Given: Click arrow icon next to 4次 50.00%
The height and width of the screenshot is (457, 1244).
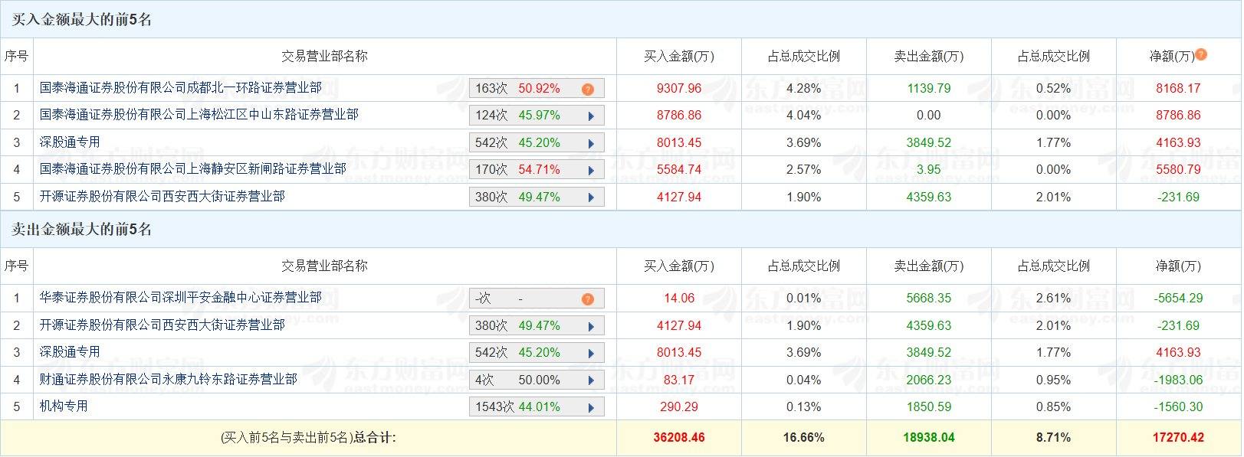Looking at the screenshot, I should (x=590, y=379).
